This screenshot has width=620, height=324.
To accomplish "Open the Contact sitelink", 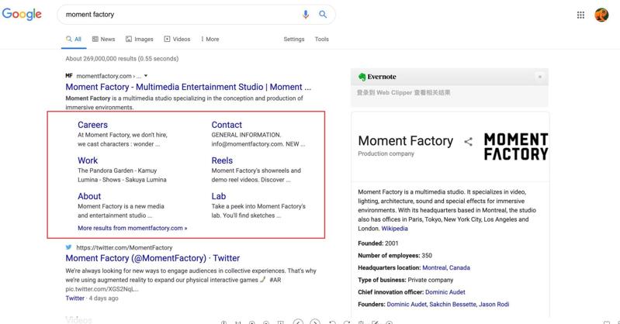I will 227,125.
